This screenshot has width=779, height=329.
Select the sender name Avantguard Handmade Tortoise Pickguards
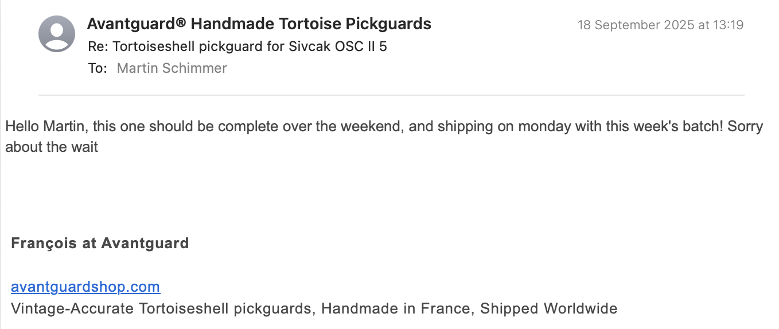pos(259,24)
